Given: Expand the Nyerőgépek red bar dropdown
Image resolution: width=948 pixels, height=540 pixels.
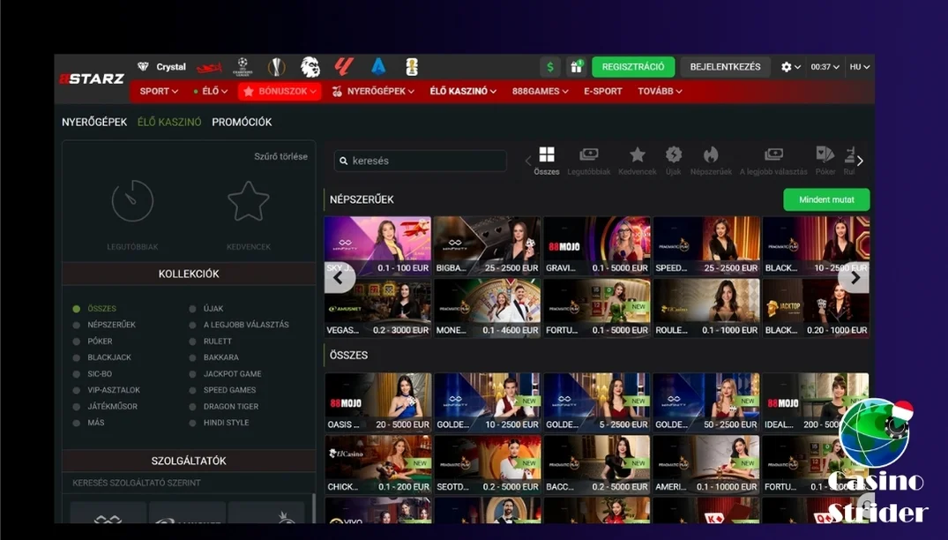Looking at the screenshot, I should coord(374,91).
